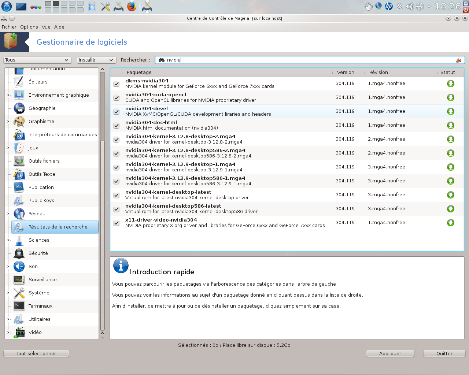Click the Publication Abc icon

pos(19,187)
